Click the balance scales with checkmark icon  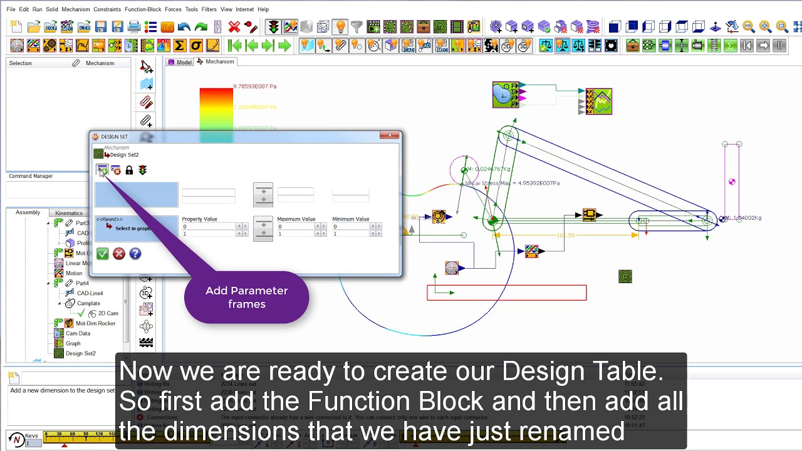546,46
